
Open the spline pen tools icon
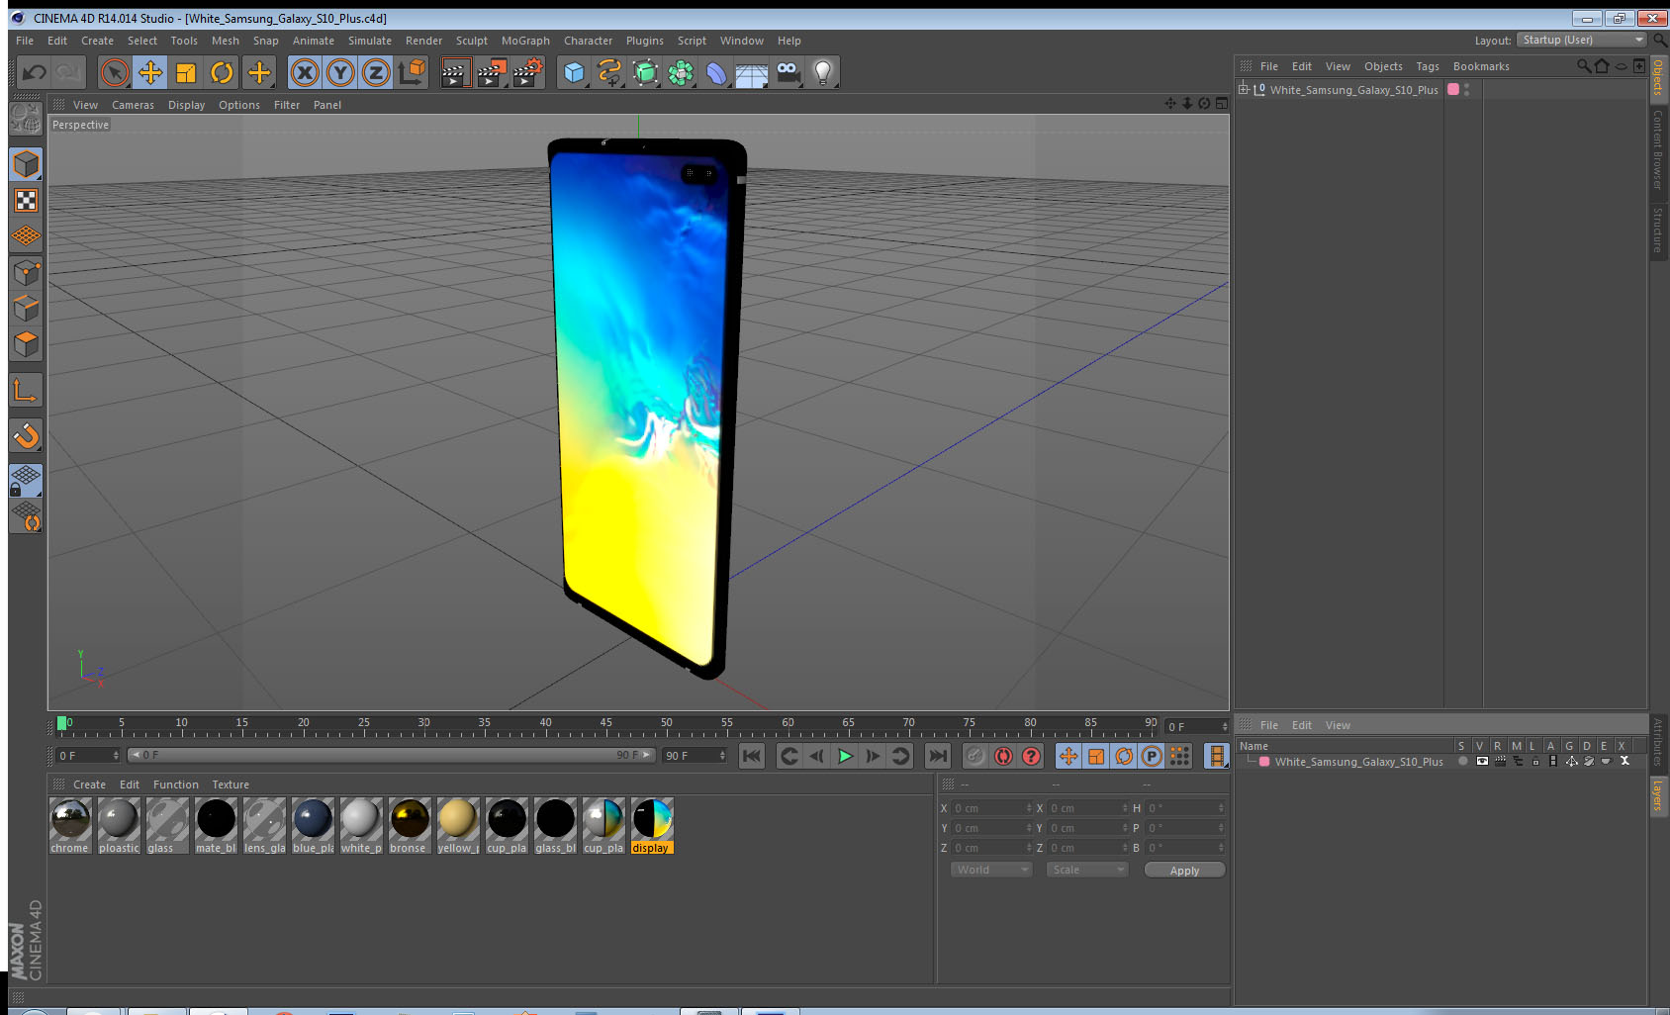point(609,72)
